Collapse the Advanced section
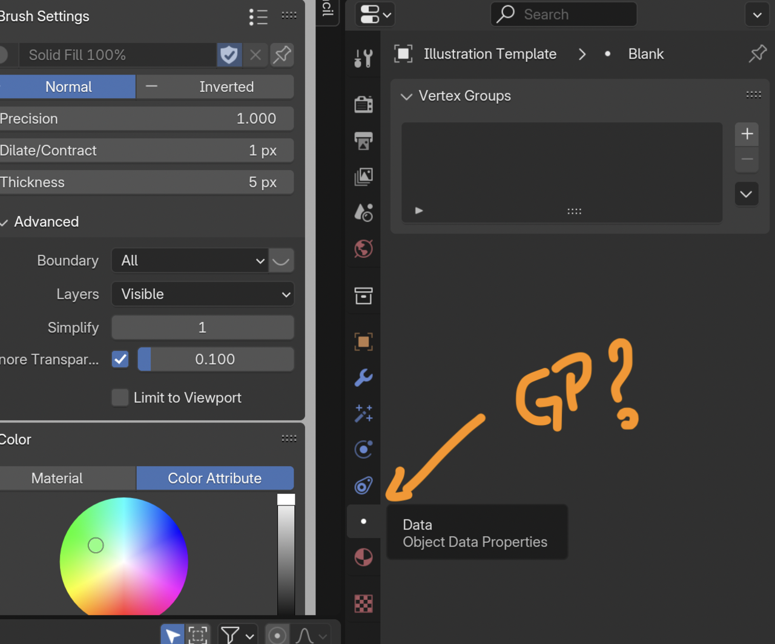The width and height of the screenshot is (775, 644). click(x=40, y=222)
